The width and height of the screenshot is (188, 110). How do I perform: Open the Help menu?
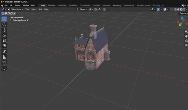33,6
